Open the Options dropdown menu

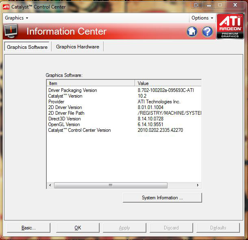(x=202, y=18)
